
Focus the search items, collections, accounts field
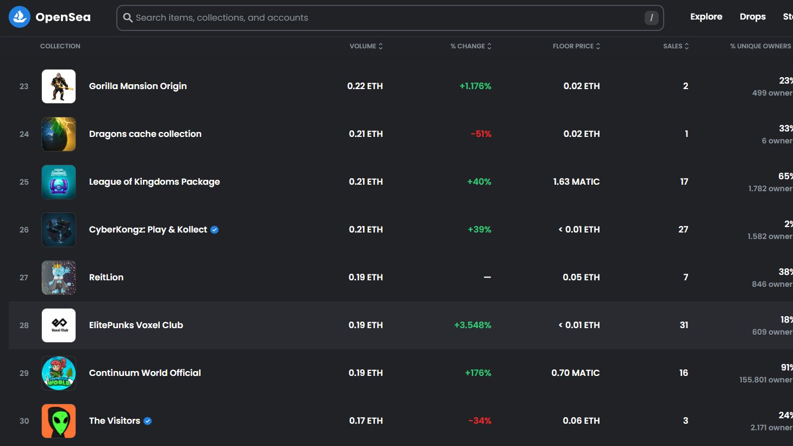click(390, 18)
